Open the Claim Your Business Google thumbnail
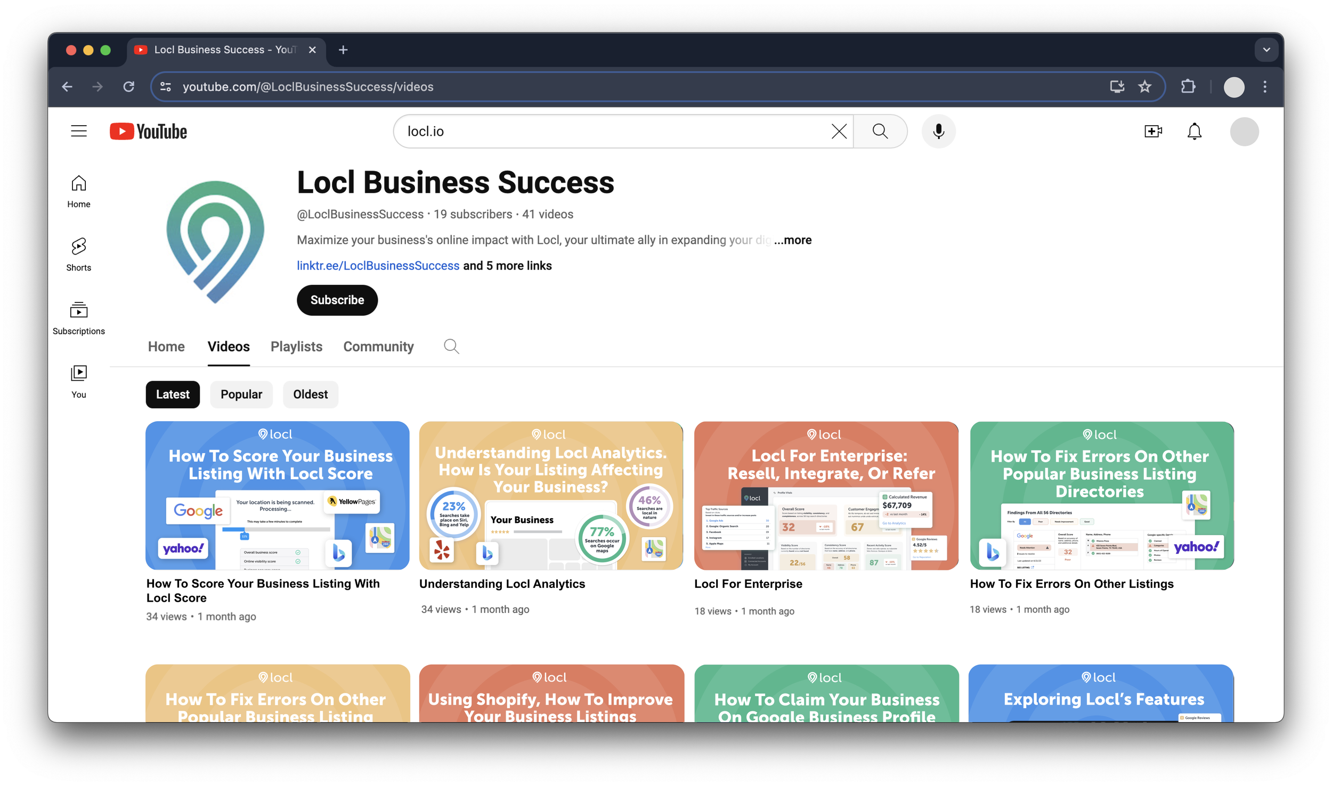The height and width of the screenshot is (786, 1332). point(826,693)
